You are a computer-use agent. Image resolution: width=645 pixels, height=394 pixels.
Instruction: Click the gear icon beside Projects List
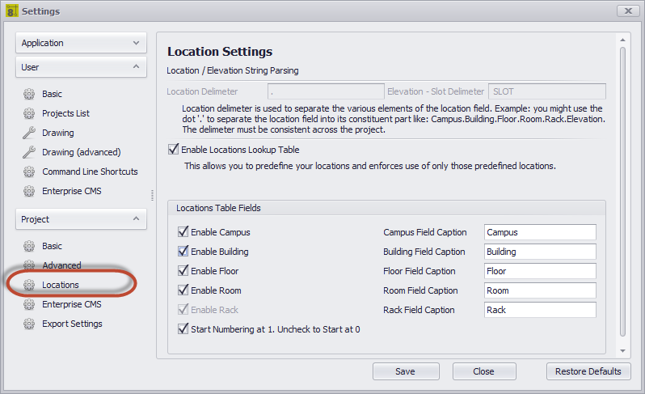[x=29, y=113]
